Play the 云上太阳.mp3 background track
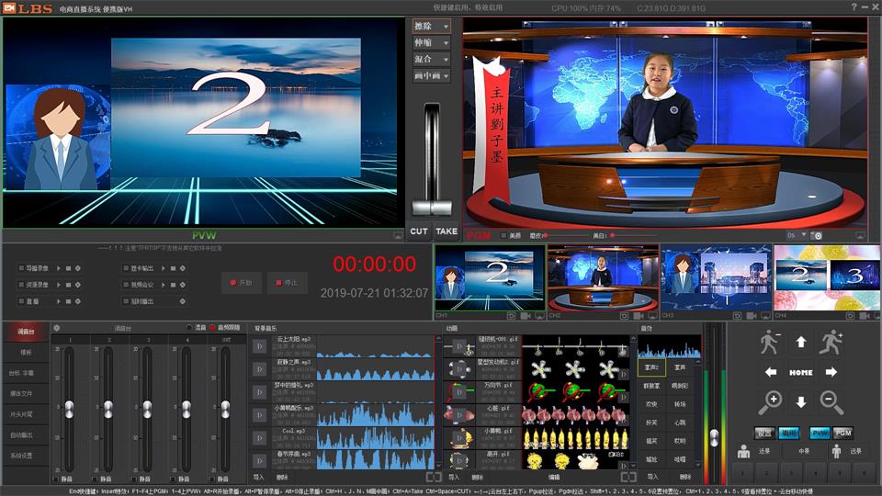Image resolution: width=882 pixels, height=496 pixels. pos(260,346)
